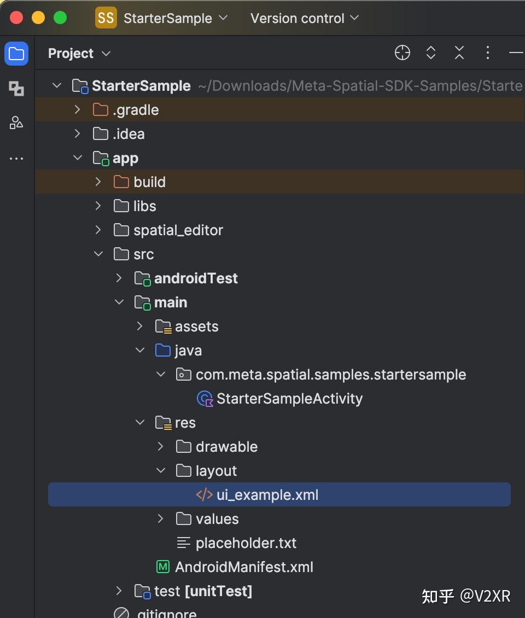Expand the spatial_editor folder
The image size is (525, 618).
(98, 230)
